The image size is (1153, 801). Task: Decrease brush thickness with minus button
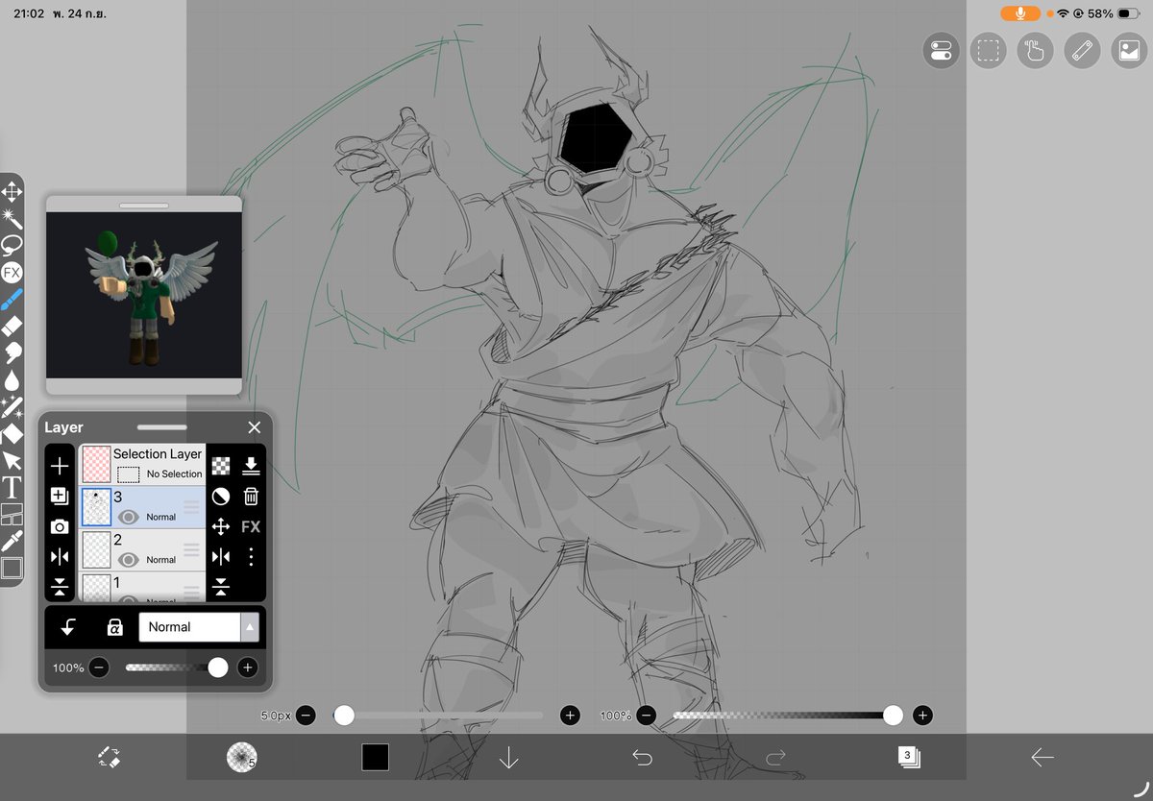(x=306, y=715)
